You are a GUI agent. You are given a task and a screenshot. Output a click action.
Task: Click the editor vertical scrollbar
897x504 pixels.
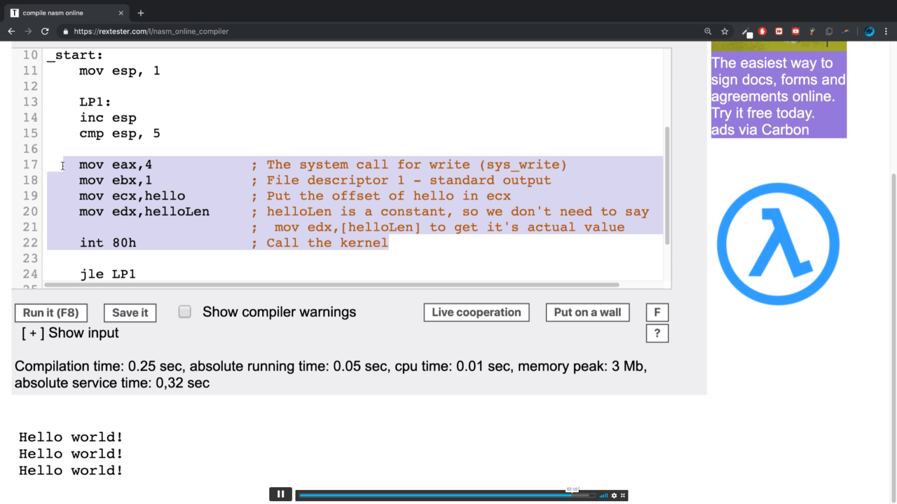(x=667, y=185)
